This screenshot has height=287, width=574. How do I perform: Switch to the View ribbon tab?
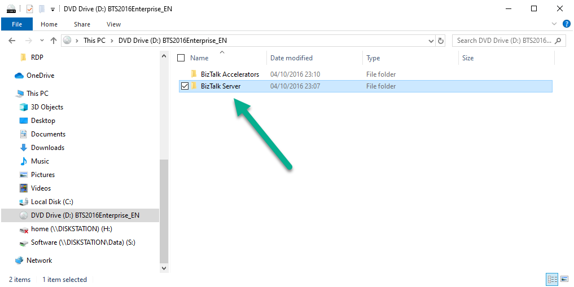tap(113, 24)
